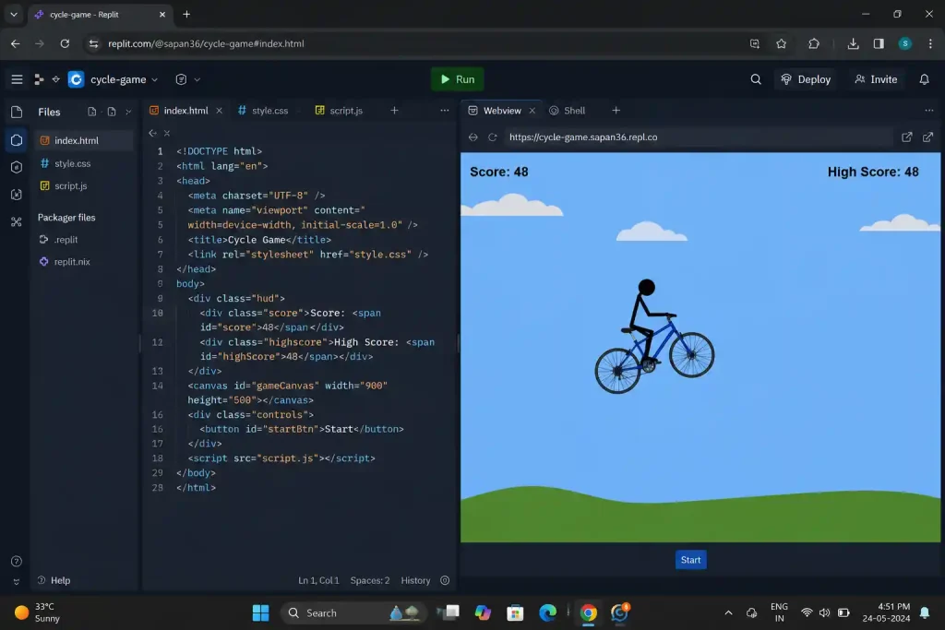This screenshot has height=630, width=945.
Task: Add a new tab in the Webview pane
Action: point(616,111)
